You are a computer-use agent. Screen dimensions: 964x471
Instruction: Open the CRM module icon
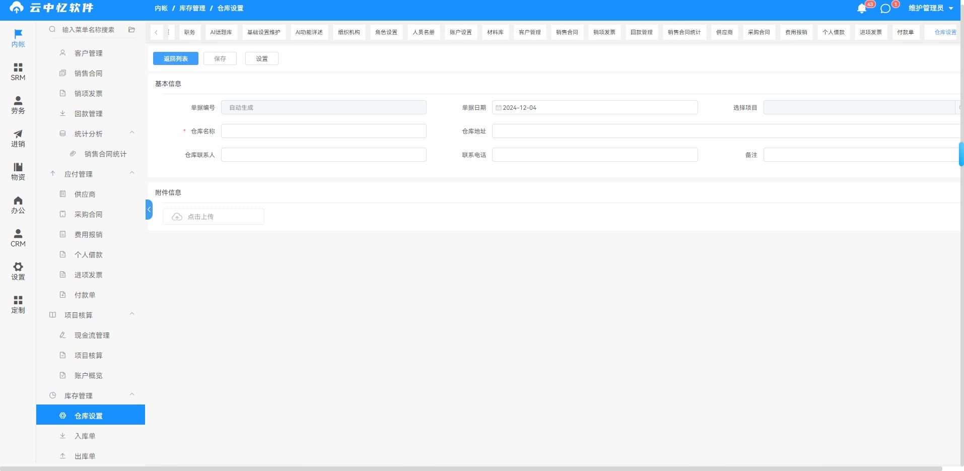18,238
